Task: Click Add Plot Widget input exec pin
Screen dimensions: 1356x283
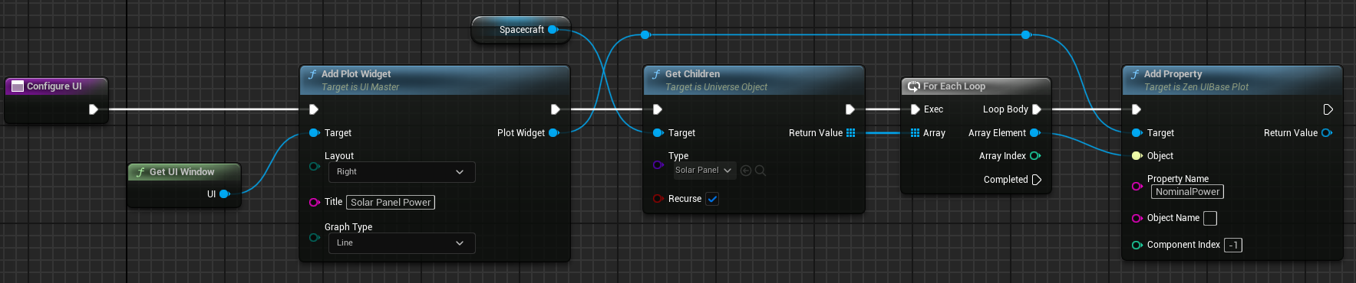Action: pyautogui.click(x=313, y=109)
